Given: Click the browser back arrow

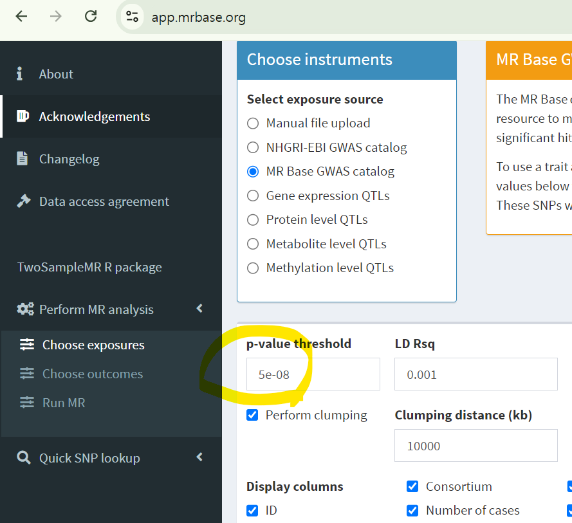Looking at the screenshot, I should pyautogui.click(x=21, y=17).
